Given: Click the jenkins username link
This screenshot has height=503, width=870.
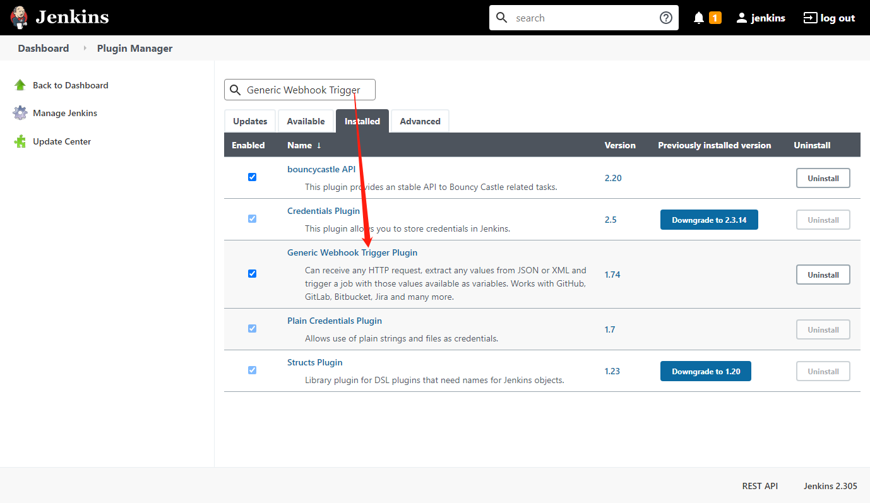Looking at the screenshot, I should [x=768, y=18].
